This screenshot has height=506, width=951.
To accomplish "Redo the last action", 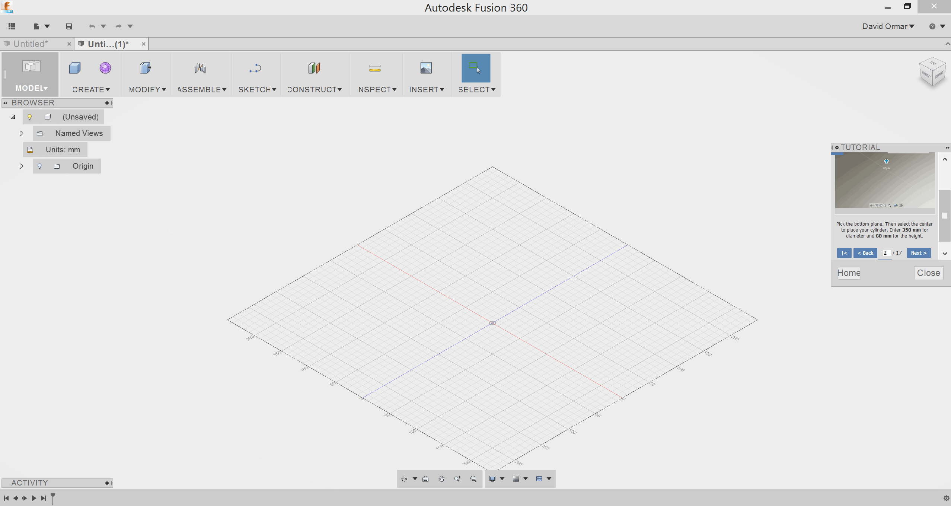I will [118, 26].
